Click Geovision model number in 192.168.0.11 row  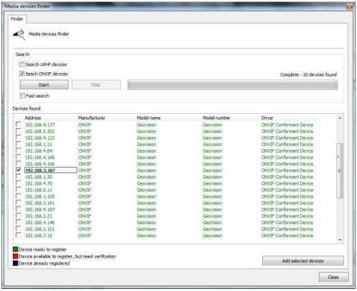click(212, 190)
